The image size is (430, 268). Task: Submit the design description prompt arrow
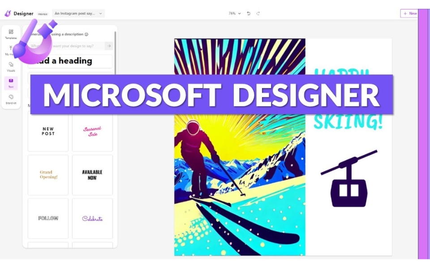[x=108, y=46]
